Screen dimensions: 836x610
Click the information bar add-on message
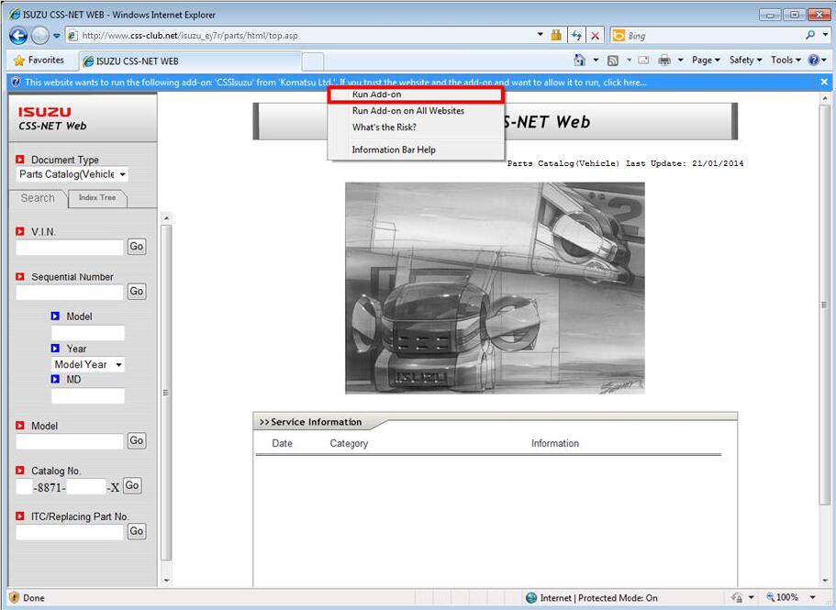coord(336,83)
